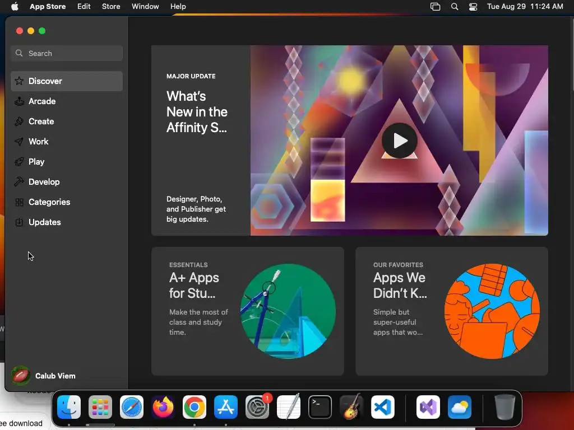Screen dimensions: 574x430
Task: Click the App Store window scrollbar
Action: [x=572, y=55]
